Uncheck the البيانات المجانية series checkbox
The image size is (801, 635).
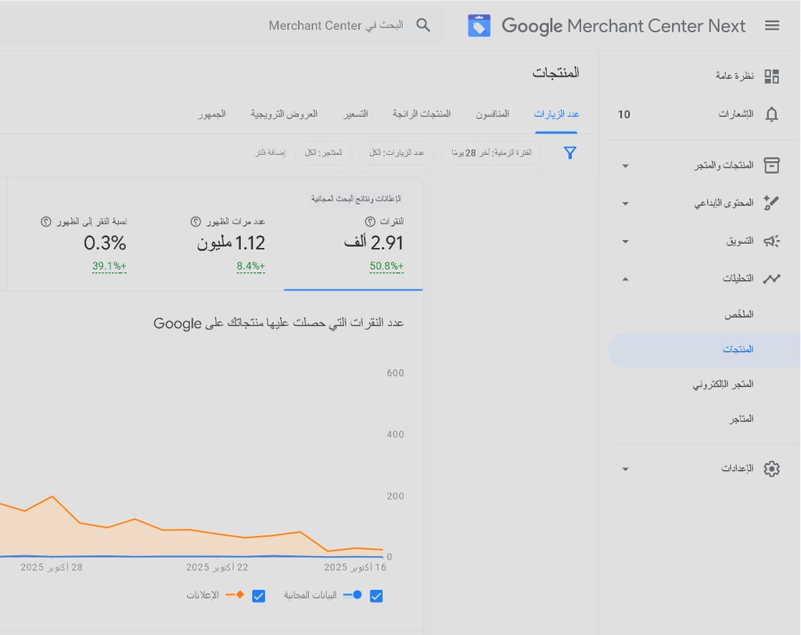376,596
